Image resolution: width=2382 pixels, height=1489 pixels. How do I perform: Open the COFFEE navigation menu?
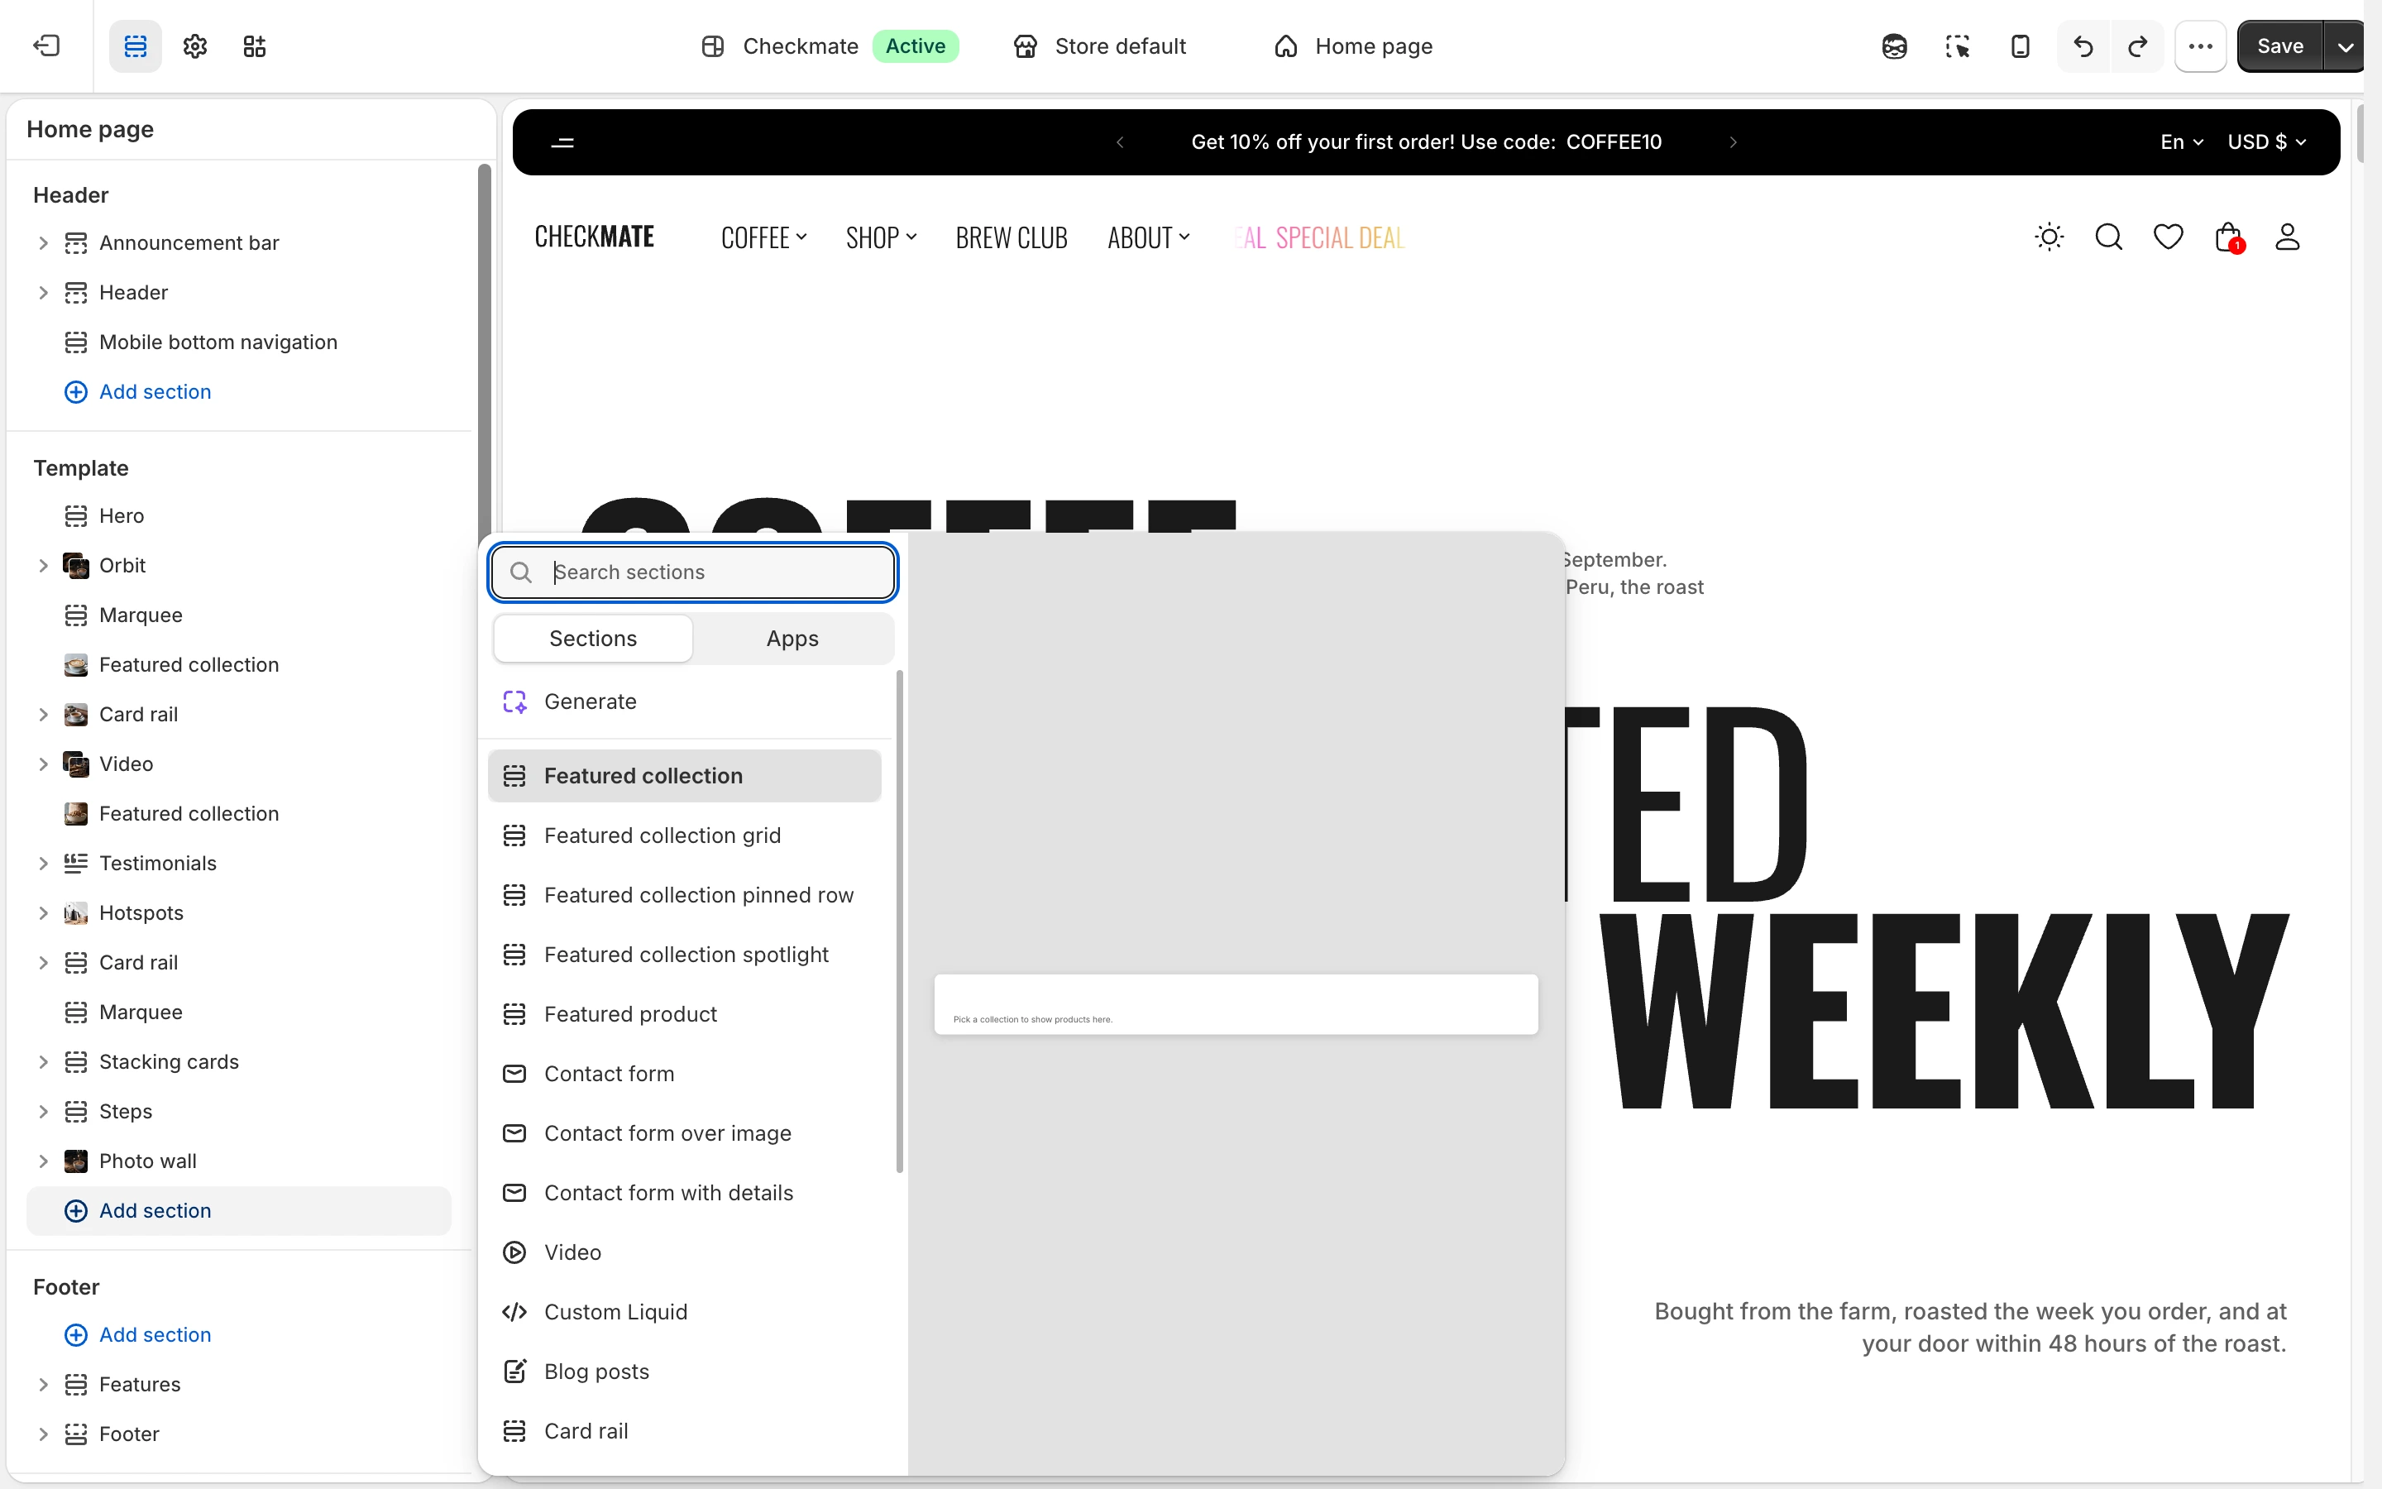764,237
